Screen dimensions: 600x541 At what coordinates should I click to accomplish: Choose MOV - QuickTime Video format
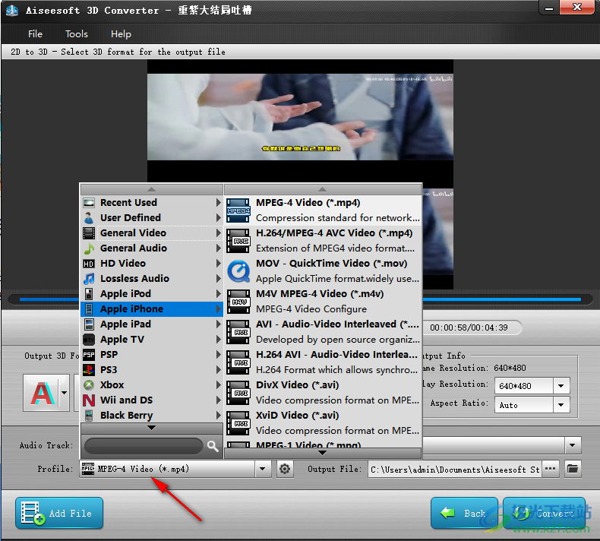click(x=324, y=271)
